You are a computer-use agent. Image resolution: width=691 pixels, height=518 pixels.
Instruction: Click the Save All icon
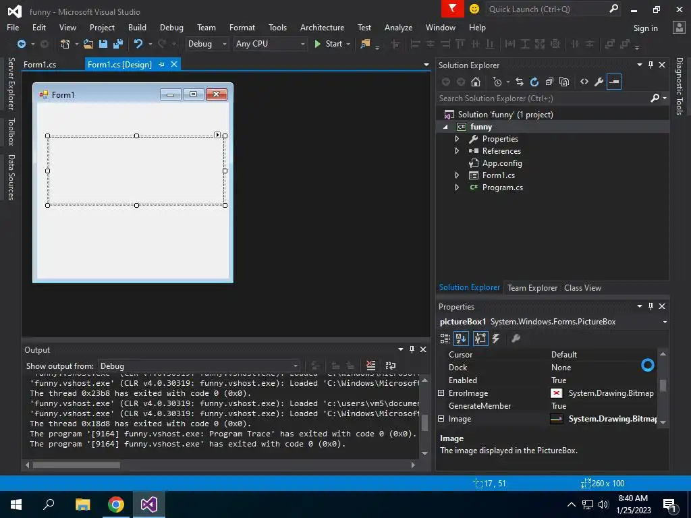click(118, 44)
